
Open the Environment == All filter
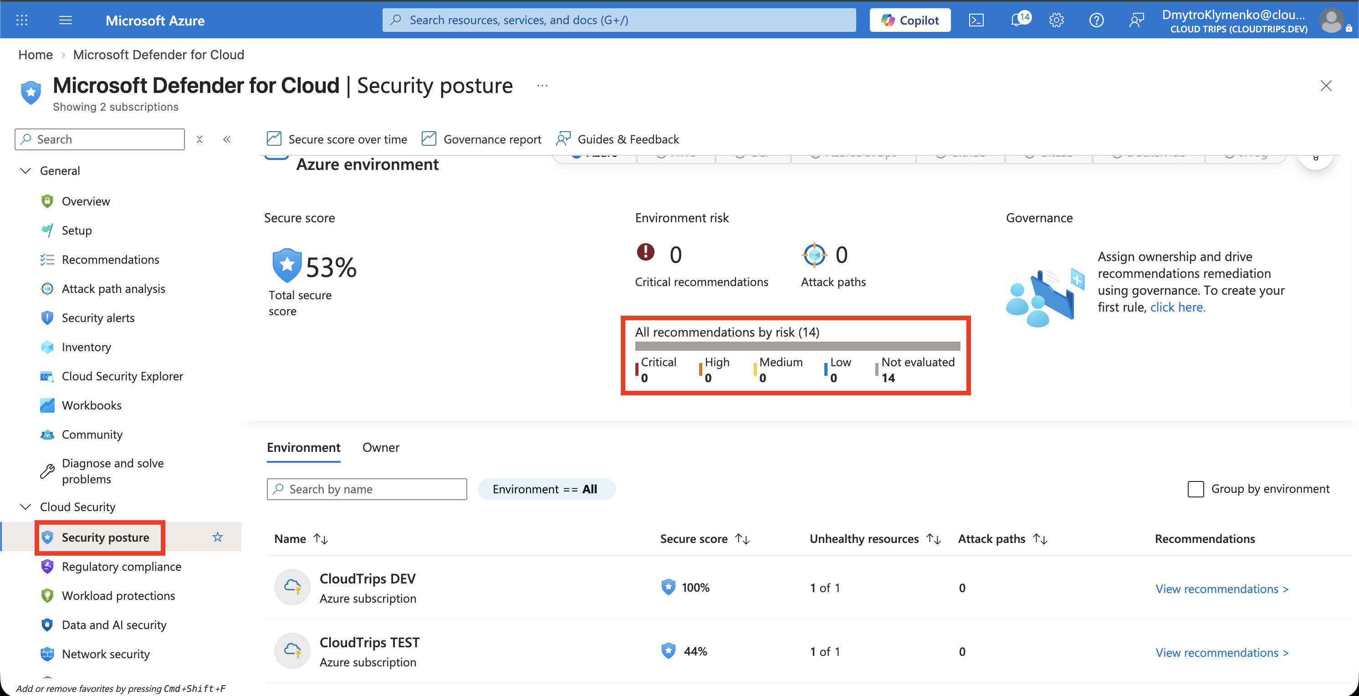pyautogui.click(x=546, y=489)
